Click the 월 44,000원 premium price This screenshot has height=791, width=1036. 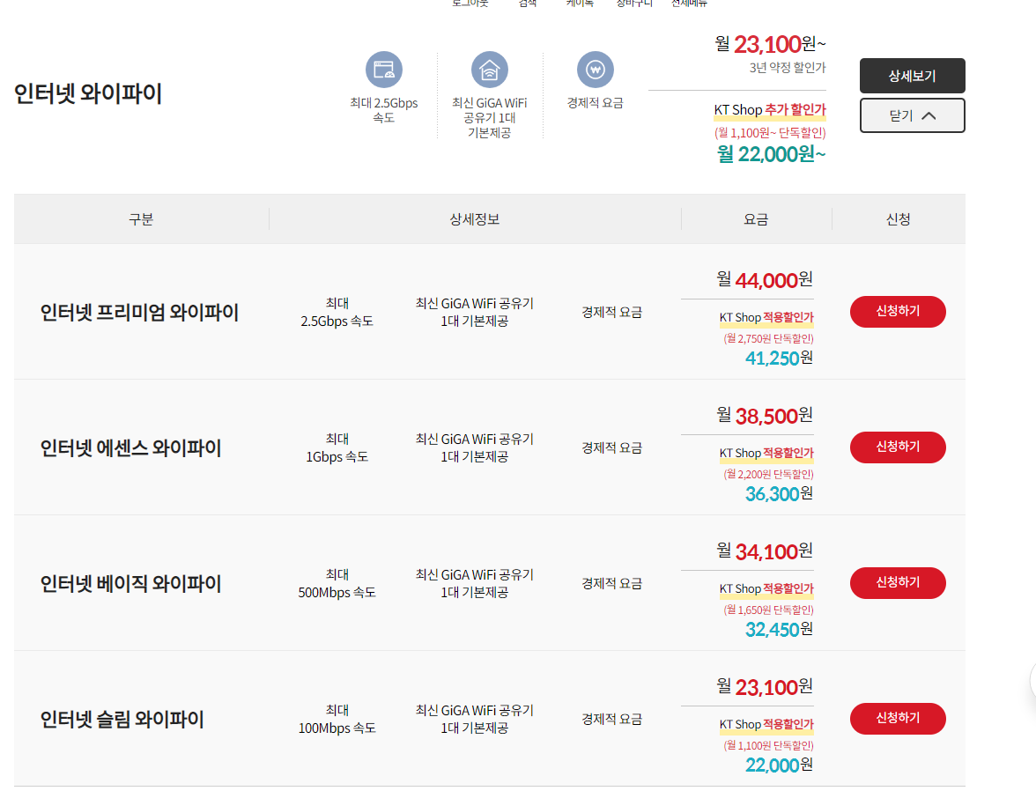(765, 280)
